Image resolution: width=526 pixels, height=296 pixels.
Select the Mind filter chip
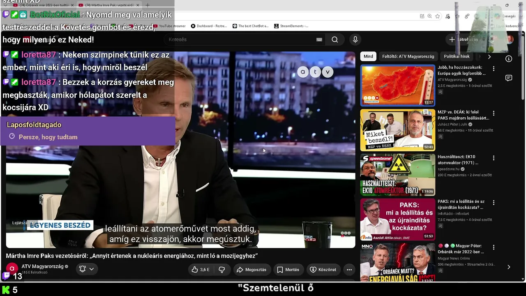click(x=368, y=56)
